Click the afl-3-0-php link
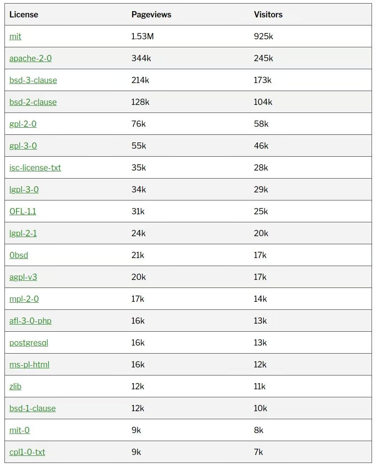This screenshot has height=467, width=376. click(30, 321)
